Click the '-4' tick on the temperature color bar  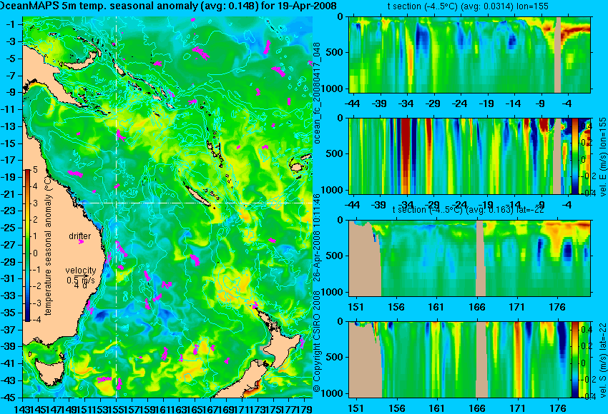34,320
